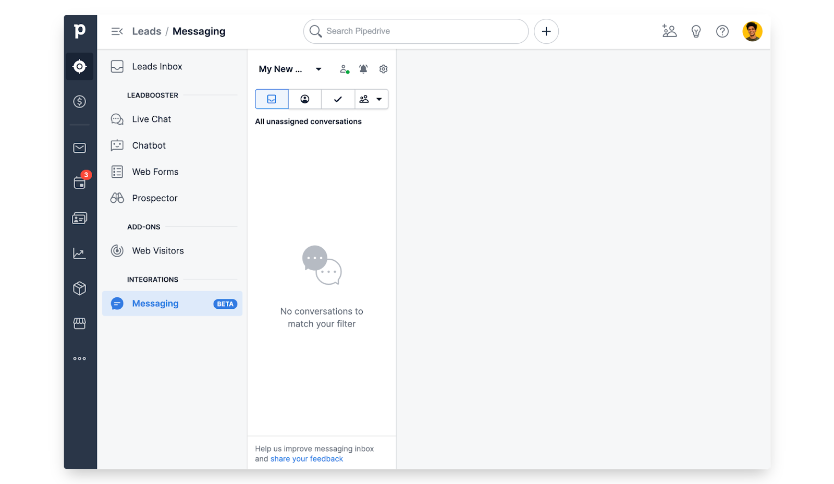Open the team filter dropdown arrow
This screenshot has width=834, height=484.
click(x=379, y=99)
